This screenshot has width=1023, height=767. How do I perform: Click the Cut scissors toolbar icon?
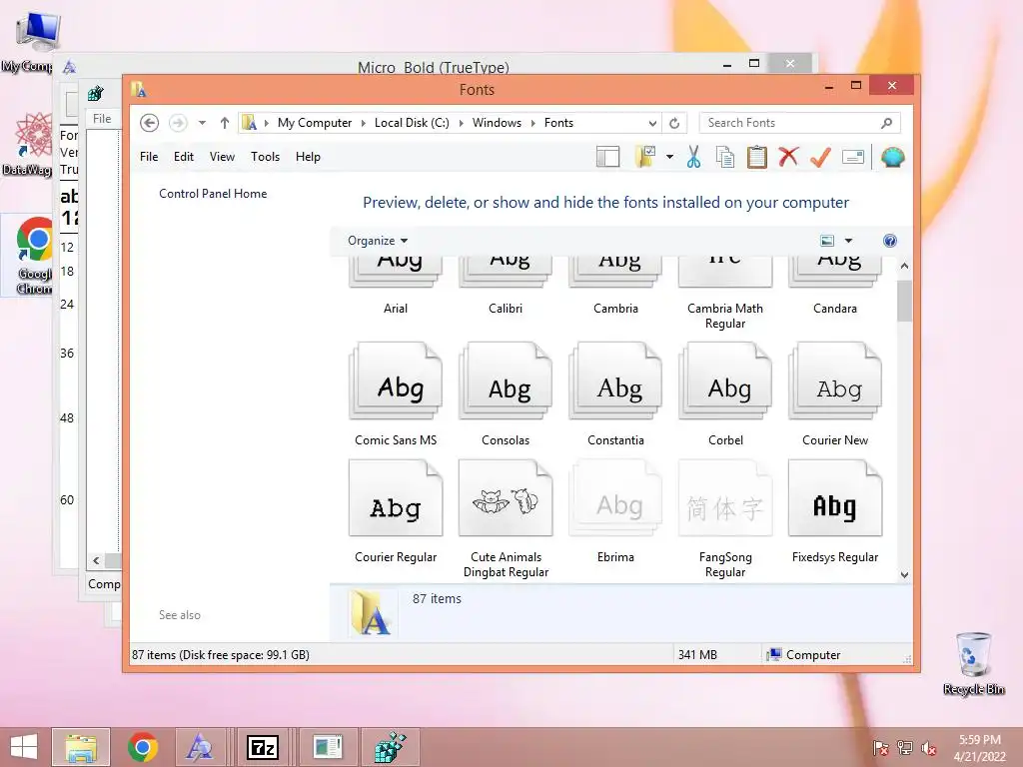pos(693,157)
